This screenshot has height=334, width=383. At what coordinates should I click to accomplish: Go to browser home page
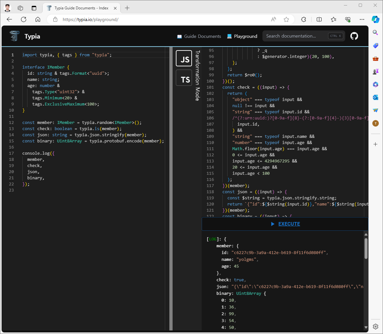click(38, 19)
